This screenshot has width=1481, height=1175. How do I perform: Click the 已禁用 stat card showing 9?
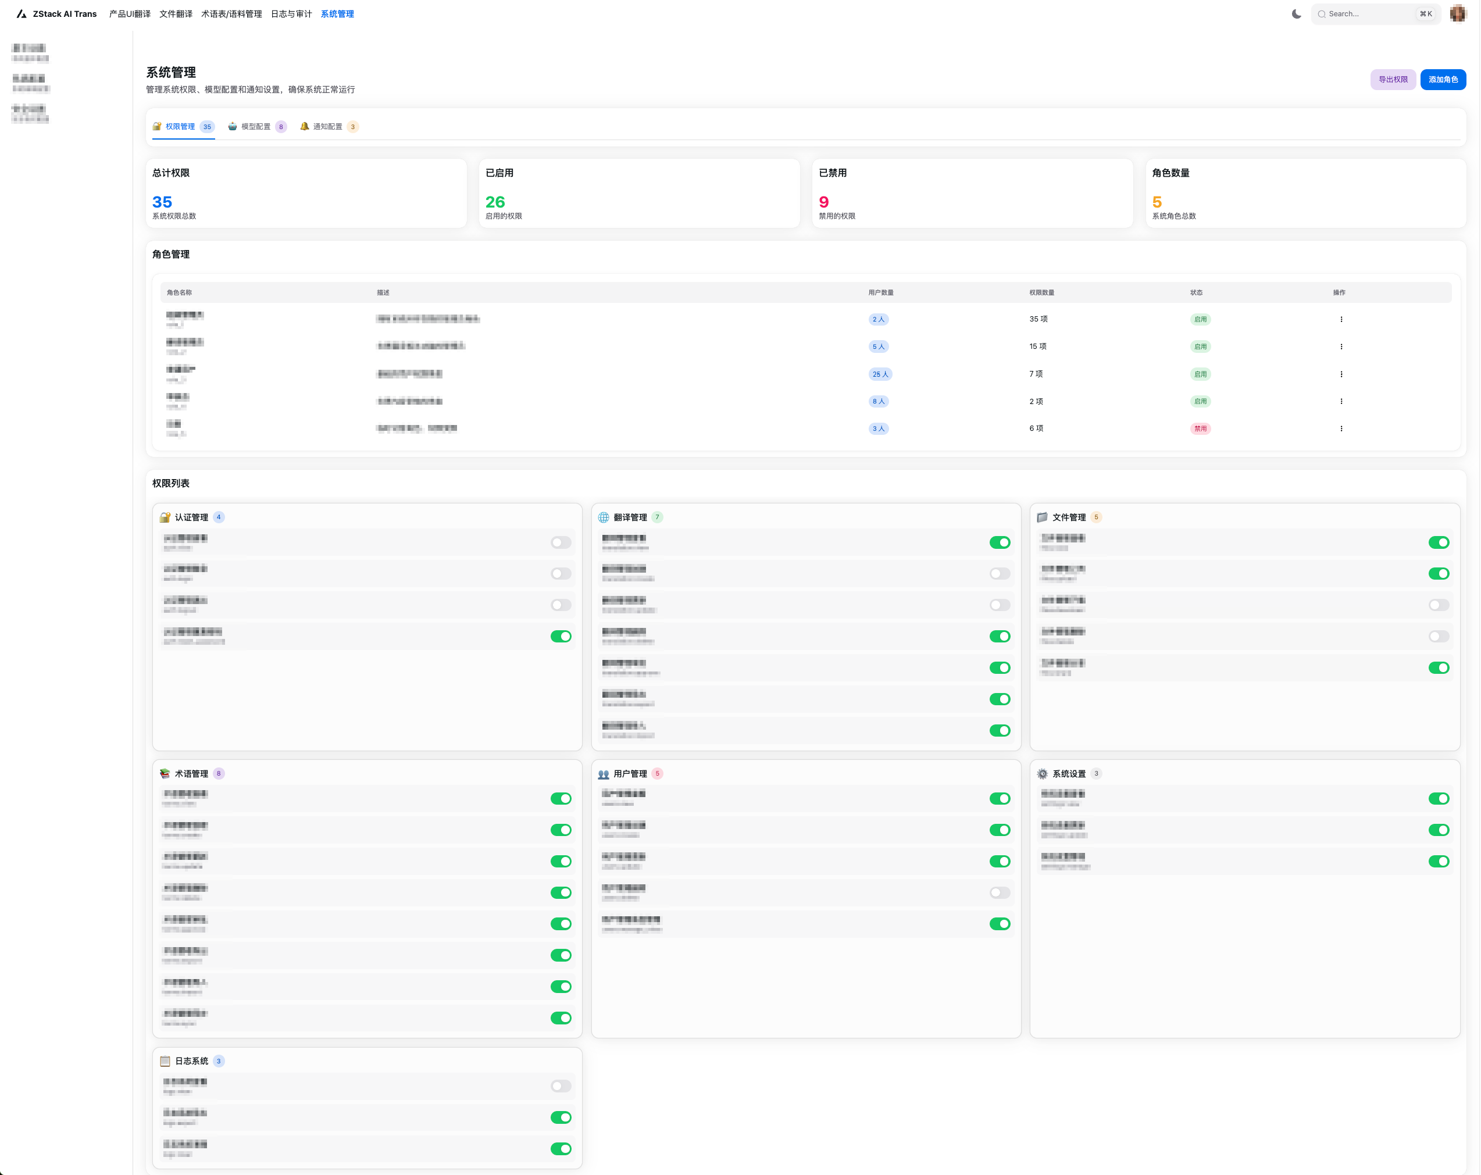(973, 193)
